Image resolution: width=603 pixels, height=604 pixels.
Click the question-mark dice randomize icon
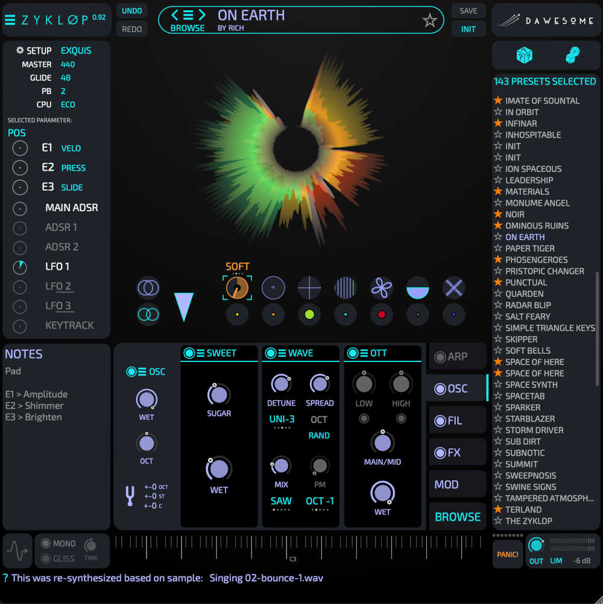pos(524,56)
